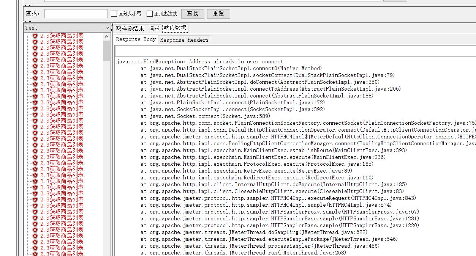Viewport: 476px width, 256px height.
Task: Click the HTTPHC4Impl$JMeterDefaultHttpClientConnectionOperator line
Action: (x=308, y=137)
